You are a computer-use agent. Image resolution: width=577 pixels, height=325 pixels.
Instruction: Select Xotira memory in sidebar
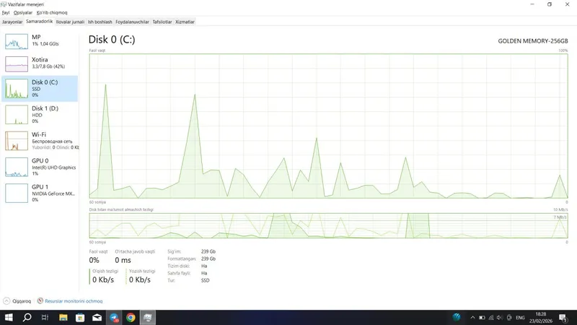coord(40,64)
